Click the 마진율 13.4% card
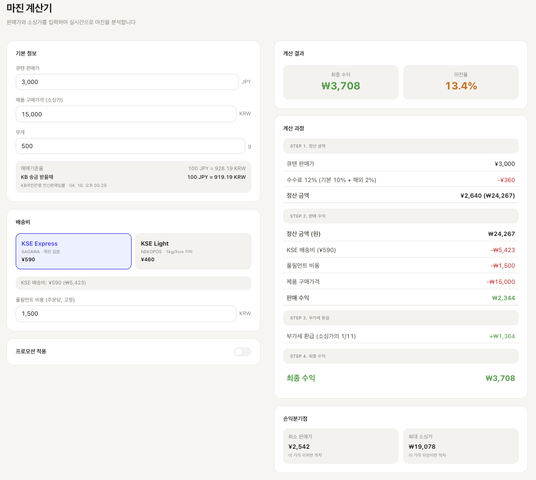Viewport: 536px width, 480px height. tap(461, 82)
